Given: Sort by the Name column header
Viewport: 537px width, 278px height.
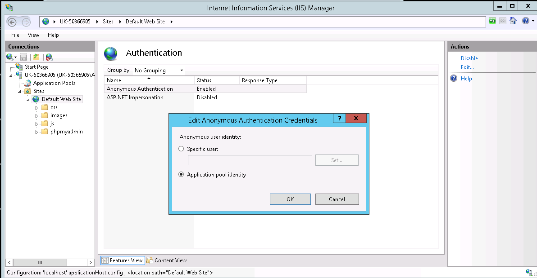Looking at the screenshot, I should pos(149,80).
